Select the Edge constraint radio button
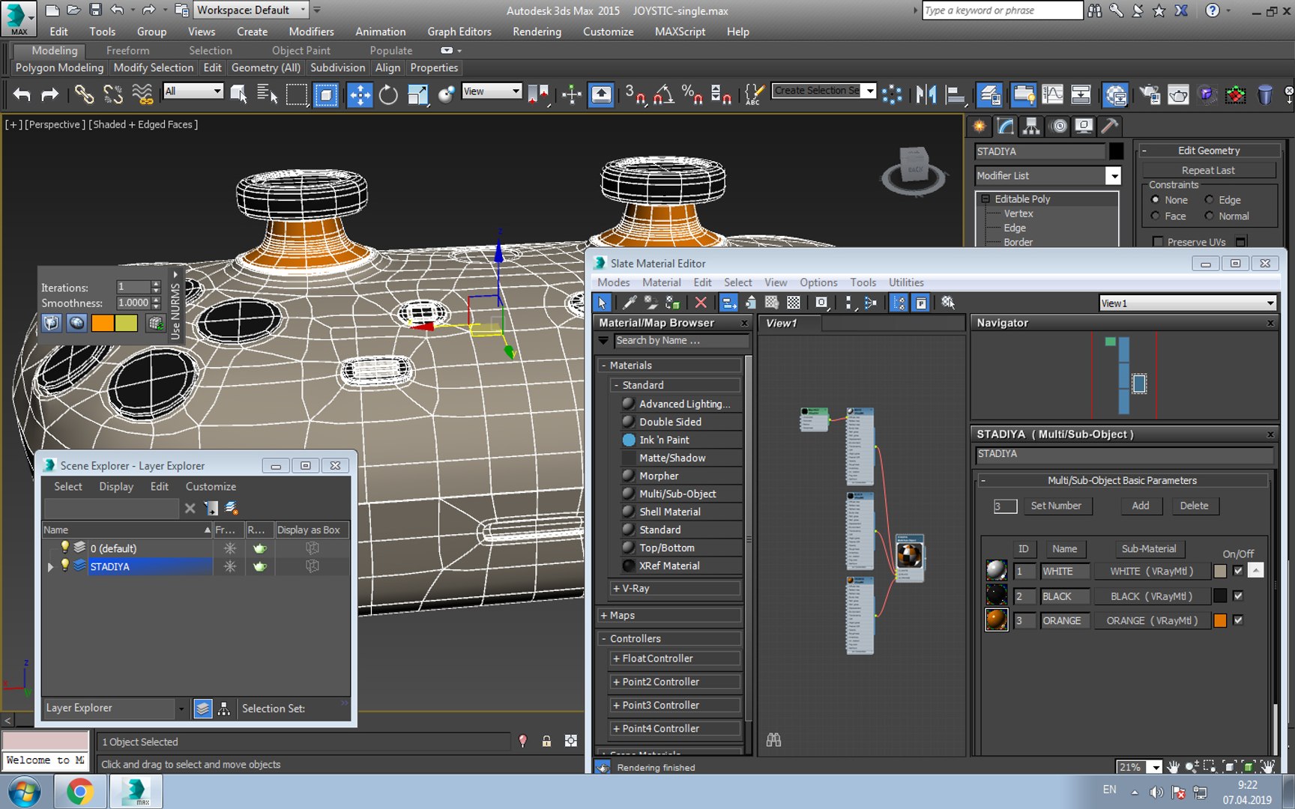Image resolution: width=1295 pixels, height=809 pixels. click(1209, 200)
